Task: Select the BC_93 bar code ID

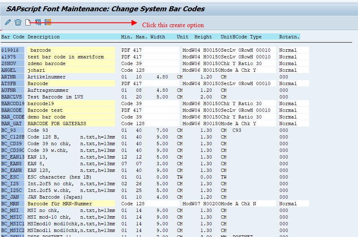Action: (13, 130)
